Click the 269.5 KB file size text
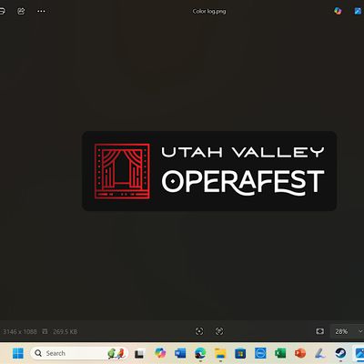Viewport: 364px width, 364px height. tap(66, 331)
